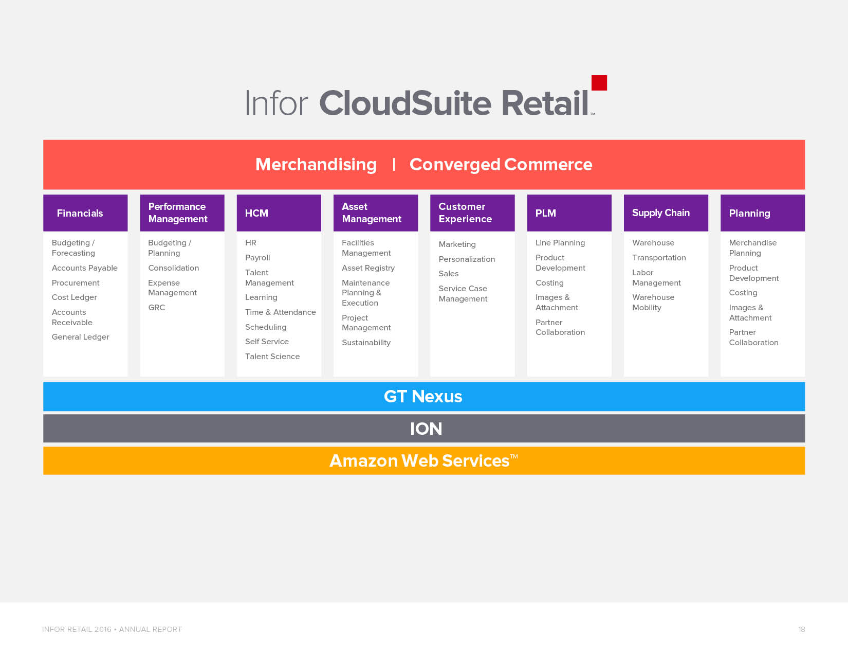This screenshot has height=656, width=848.
Task: Select Service Case Management item
Action: [463, 294]
